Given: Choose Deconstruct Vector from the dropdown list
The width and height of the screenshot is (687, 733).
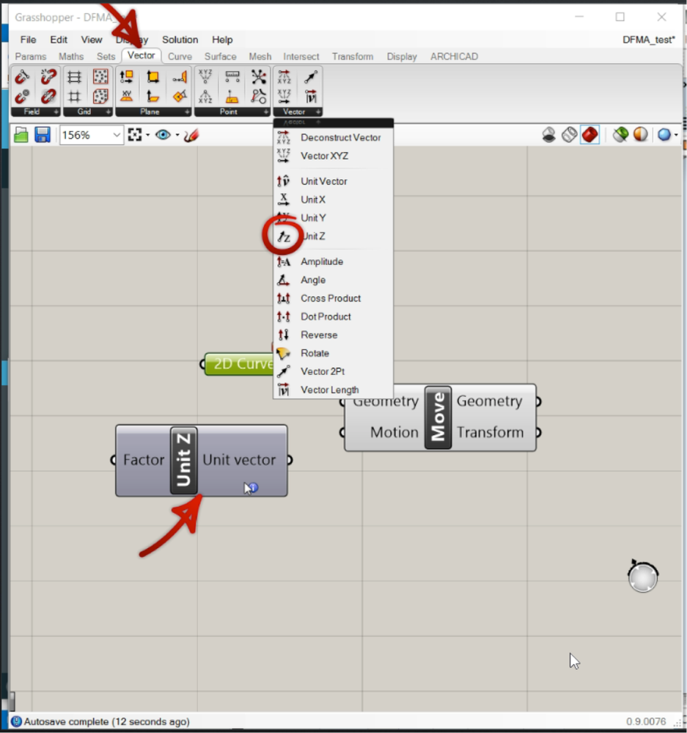Looking at the screenshot, I should click(x=333, y=137).
